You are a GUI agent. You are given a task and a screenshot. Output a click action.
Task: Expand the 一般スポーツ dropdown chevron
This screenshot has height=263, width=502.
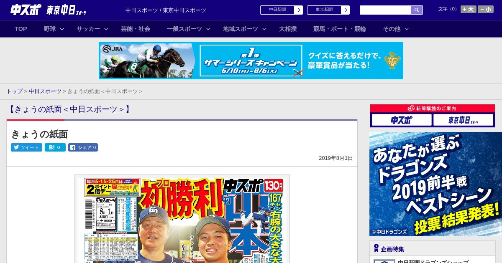(208, 29)
